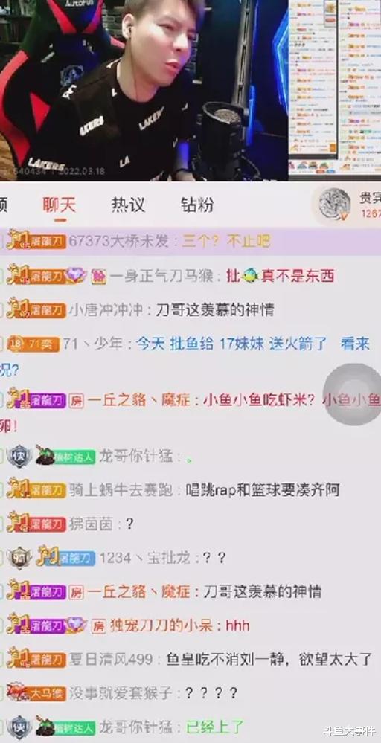
Task: Tap the 房 badge before 独宠刀刀的小呆
Action: [98, 626]
